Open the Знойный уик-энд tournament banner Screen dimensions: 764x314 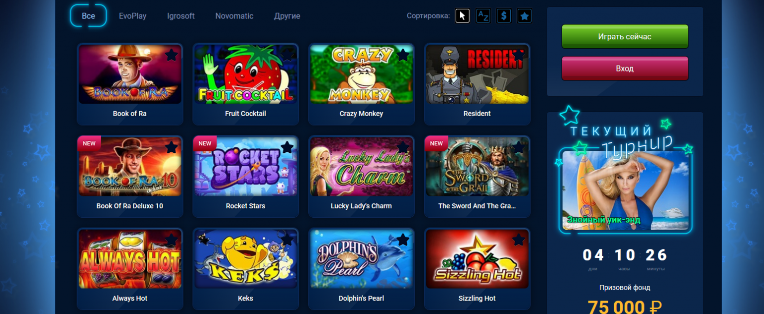click(625, 190)
